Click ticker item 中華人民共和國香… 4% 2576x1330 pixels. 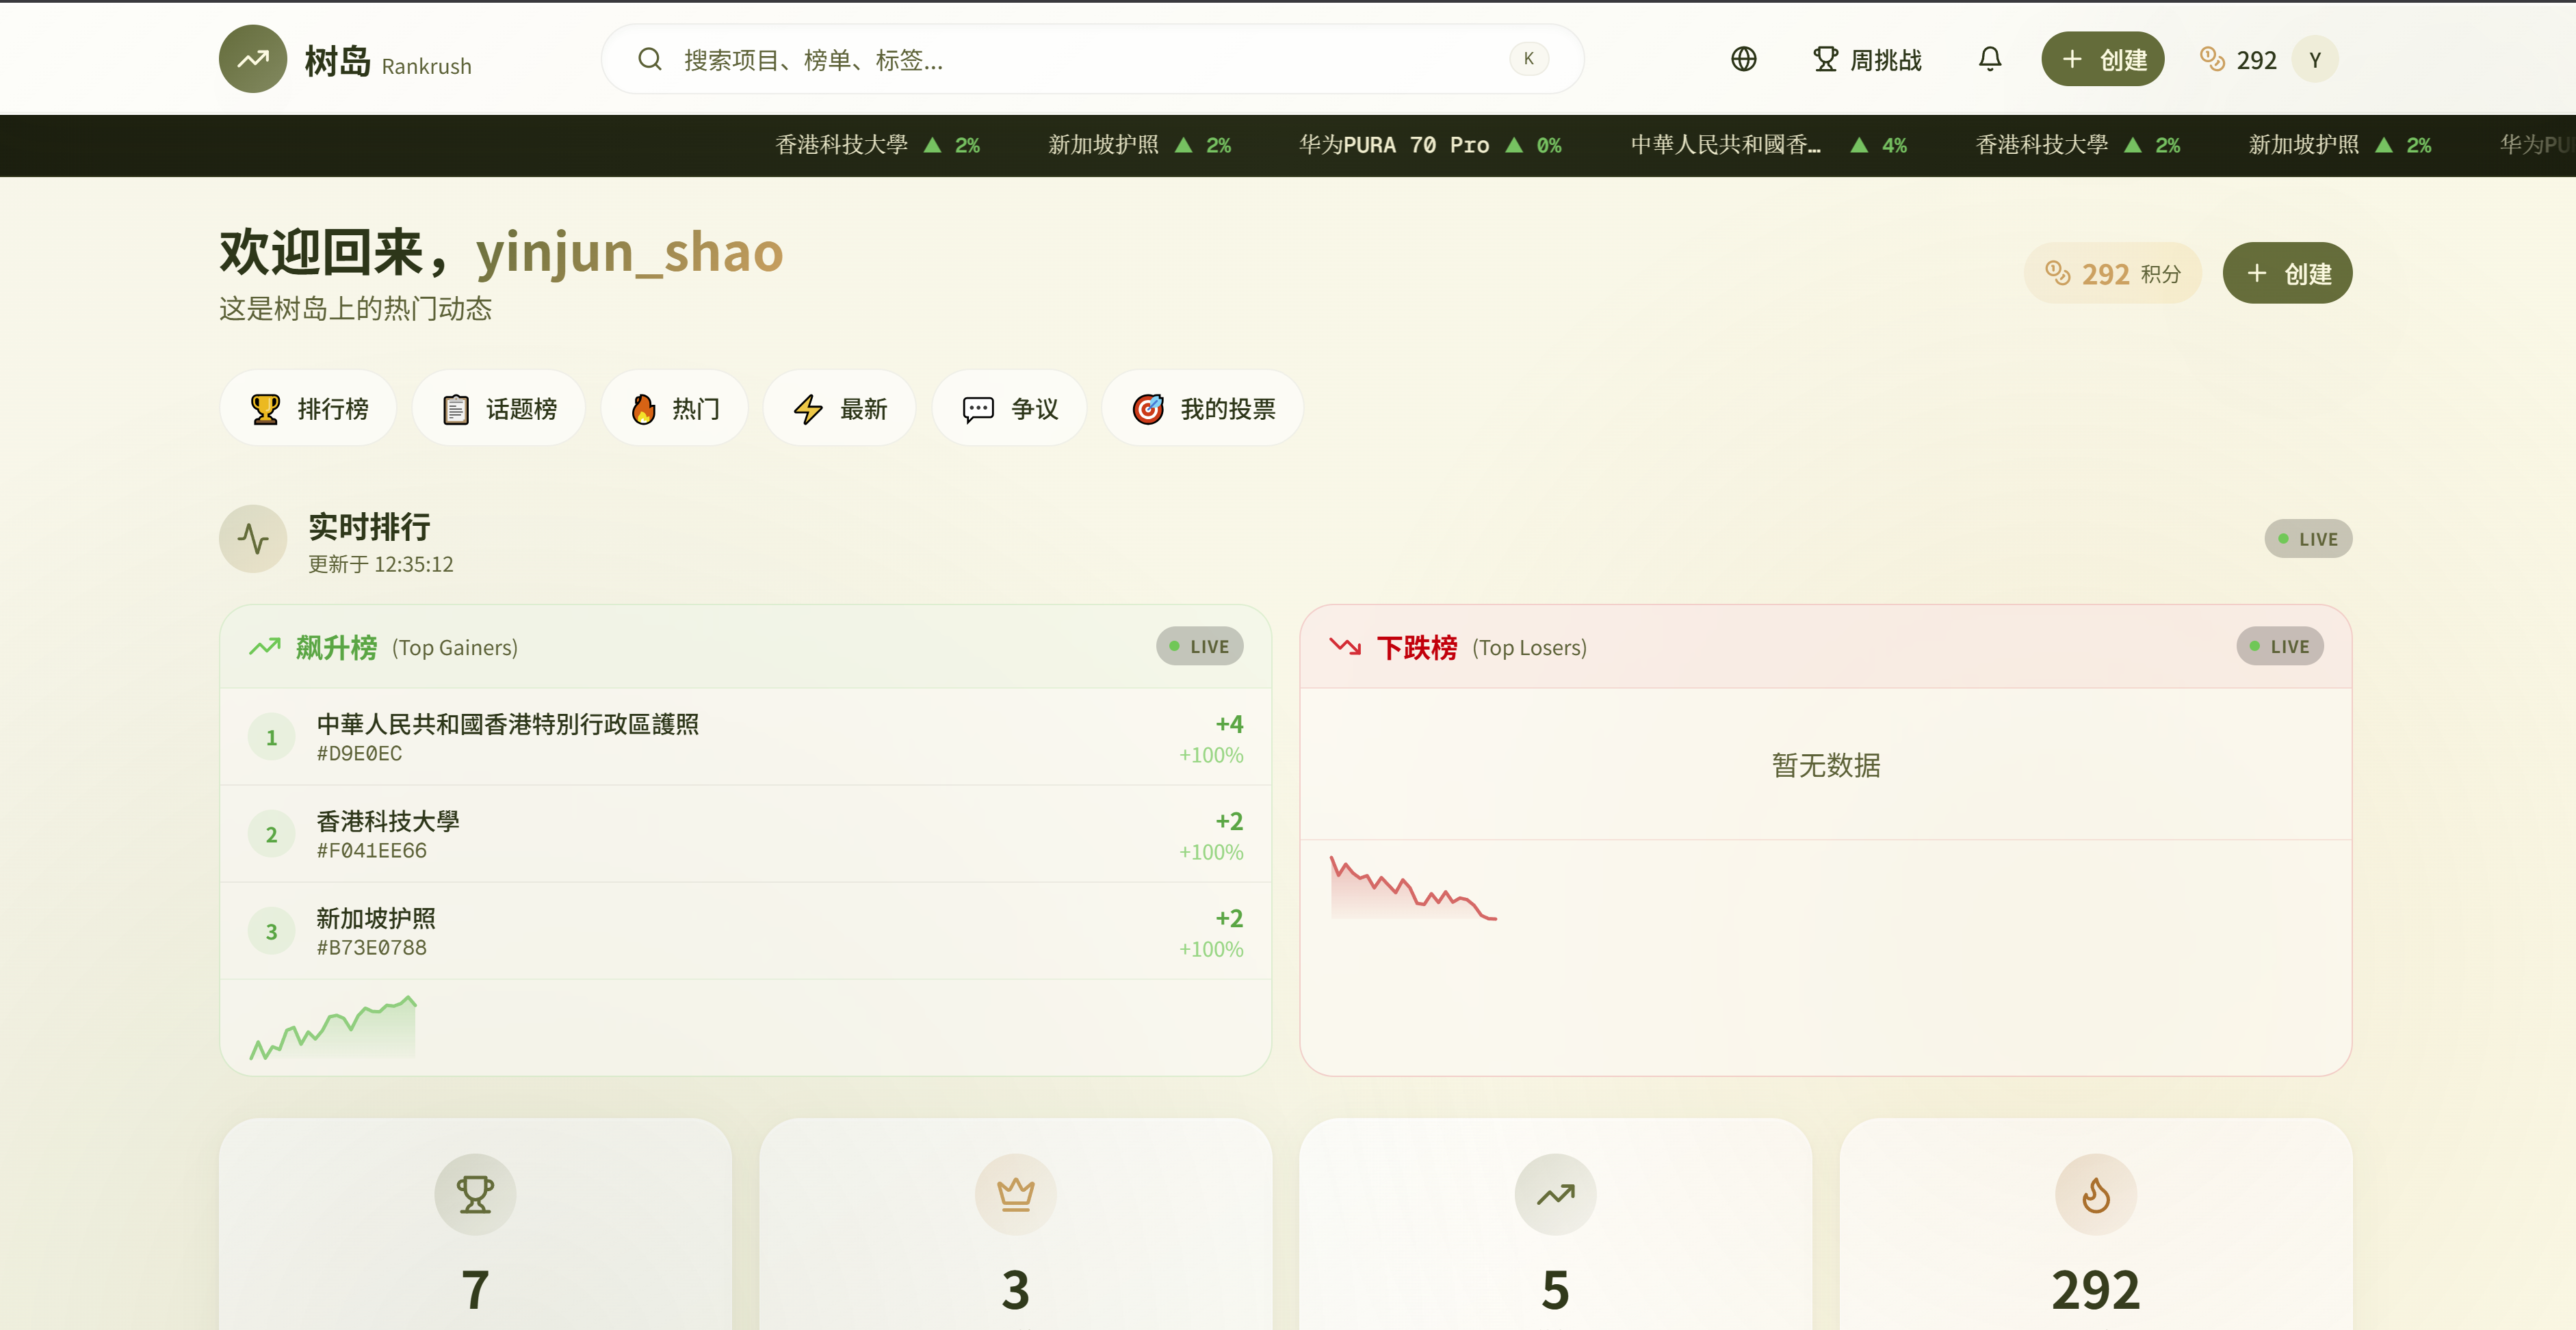(1768, 145)
